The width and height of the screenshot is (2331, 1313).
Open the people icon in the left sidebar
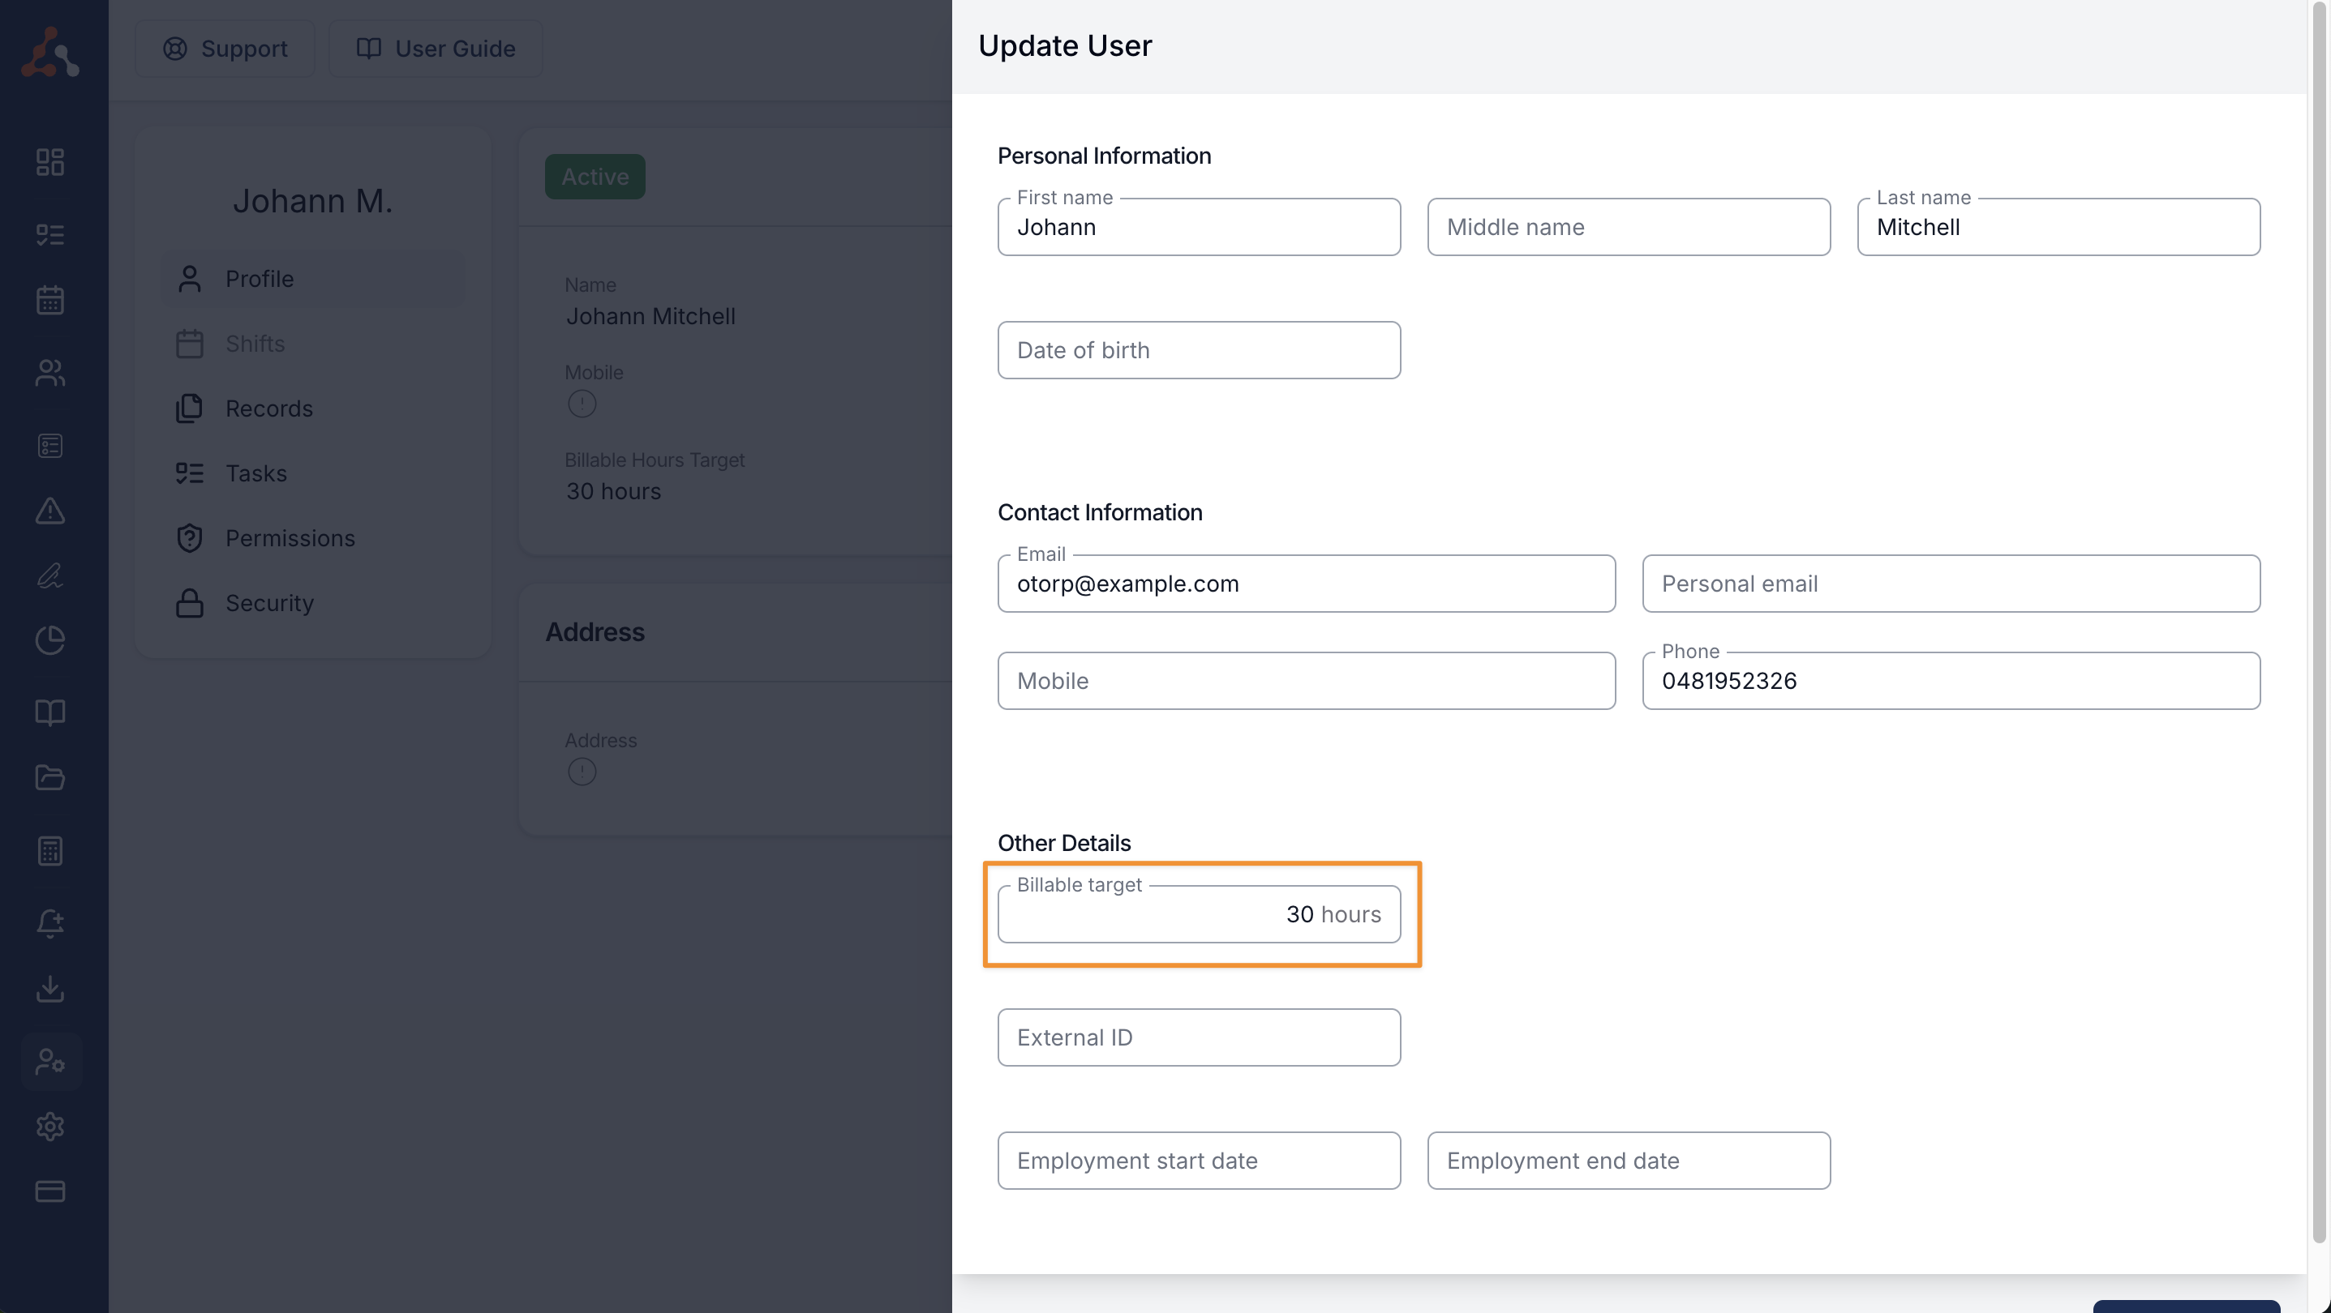click(49, 373)
